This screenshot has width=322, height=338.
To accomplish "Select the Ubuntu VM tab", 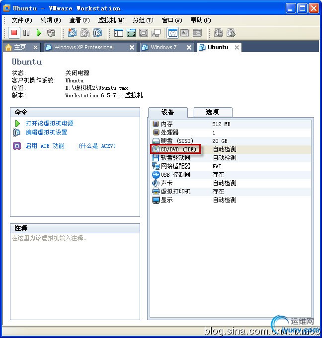I will [218, 47].
